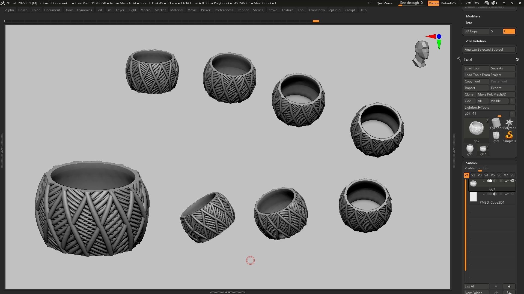Open the Stroke menu

click(272, 10)
